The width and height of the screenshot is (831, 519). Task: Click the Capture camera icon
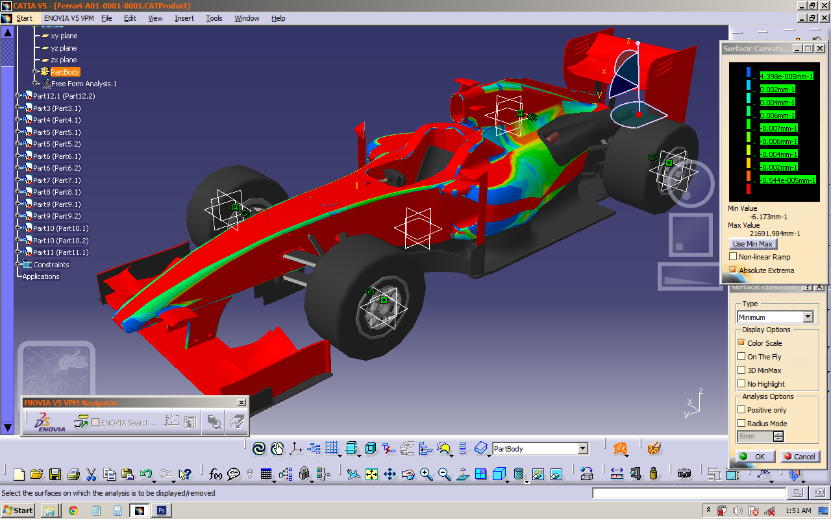(x=684, y=474)
